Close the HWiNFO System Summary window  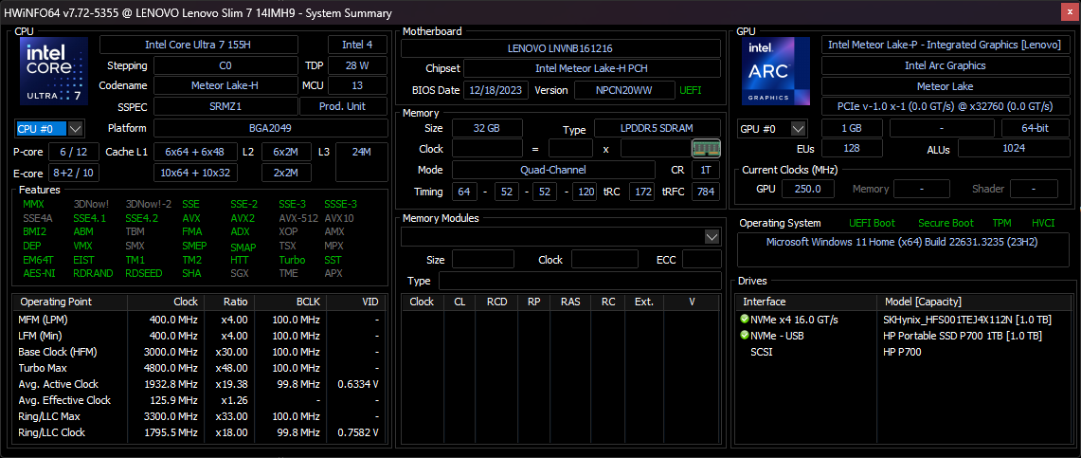tap(1068, 12)
